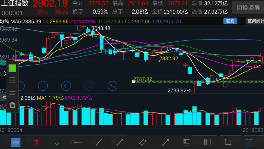The image size is (264, 149).
Task: Click the 1.35% change percentage
Action: [40, 12]
